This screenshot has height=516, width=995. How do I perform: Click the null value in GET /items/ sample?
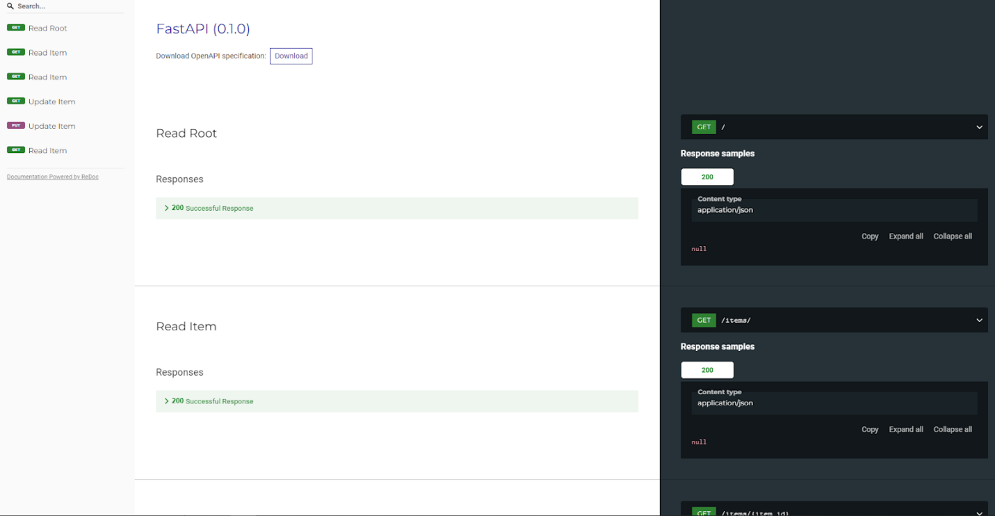699,442
